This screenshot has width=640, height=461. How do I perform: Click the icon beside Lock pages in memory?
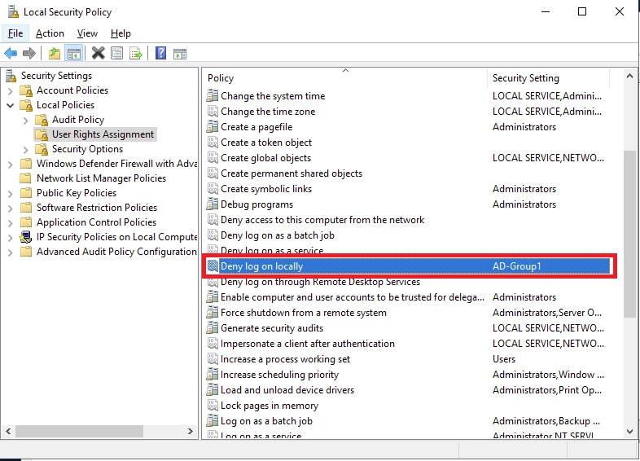coord(213,406)
